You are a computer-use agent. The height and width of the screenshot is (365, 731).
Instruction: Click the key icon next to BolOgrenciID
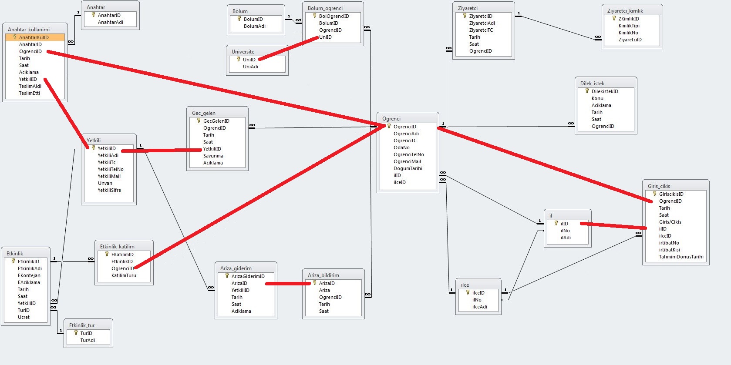click(314, 16)
